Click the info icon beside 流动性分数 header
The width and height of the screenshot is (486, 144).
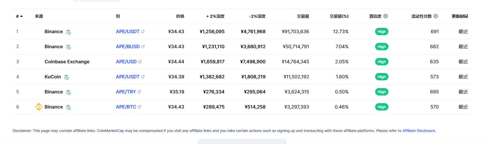coord(436,16)
